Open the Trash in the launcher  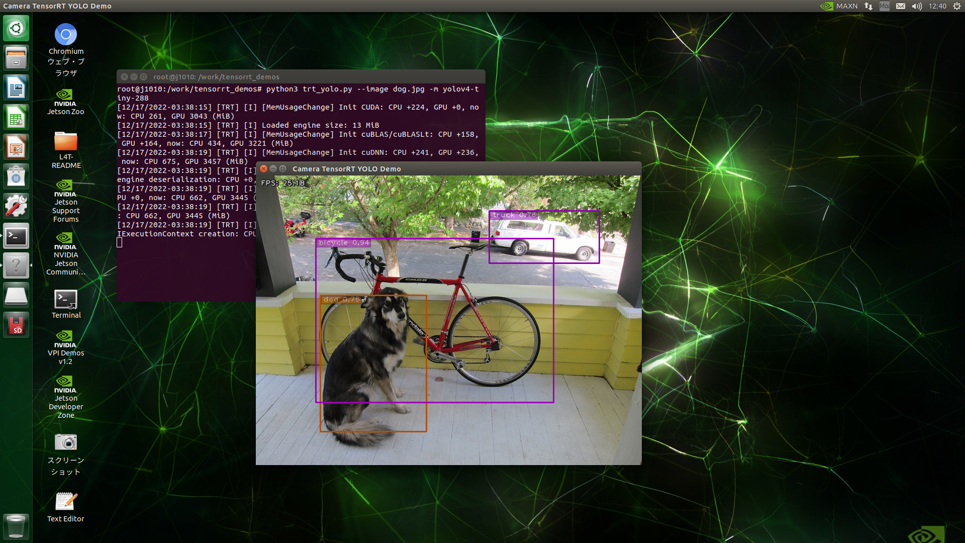16,526
